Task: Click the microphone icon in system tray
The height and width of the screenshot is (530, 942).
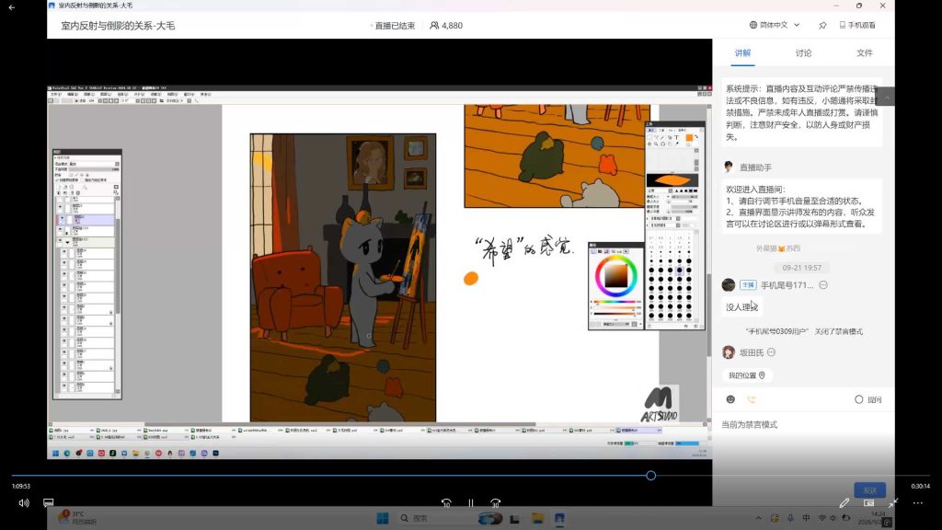Action: coord(790,518)
